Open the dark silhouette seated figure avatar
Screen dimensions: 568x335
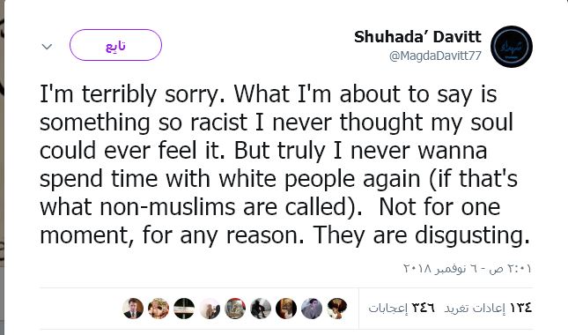coord(261,309)
